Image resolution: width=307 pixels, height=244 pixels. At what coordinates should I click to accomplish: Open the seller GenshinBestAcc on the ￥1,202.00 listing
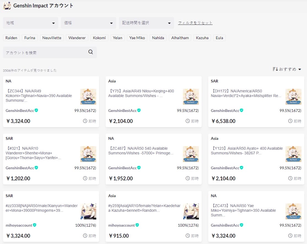pyautogui.click(x=20, y=168)
